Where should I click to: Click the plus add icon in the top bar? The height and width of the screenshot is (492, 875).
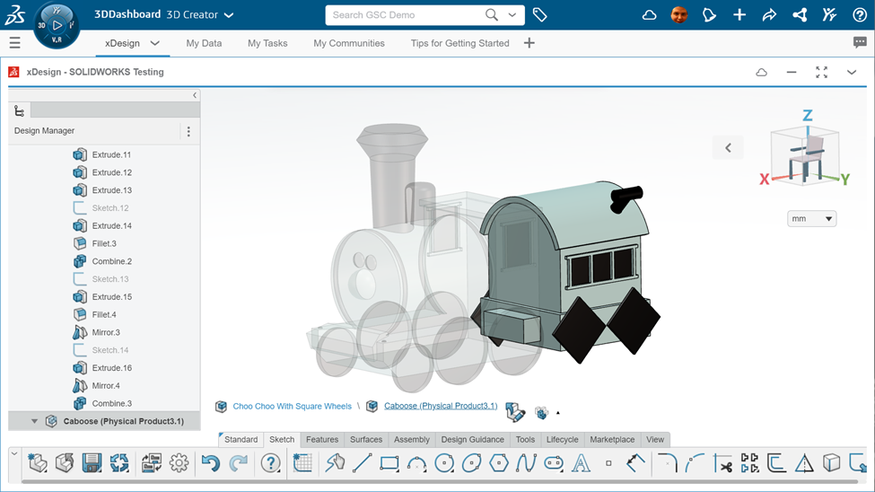pos(739,15)
